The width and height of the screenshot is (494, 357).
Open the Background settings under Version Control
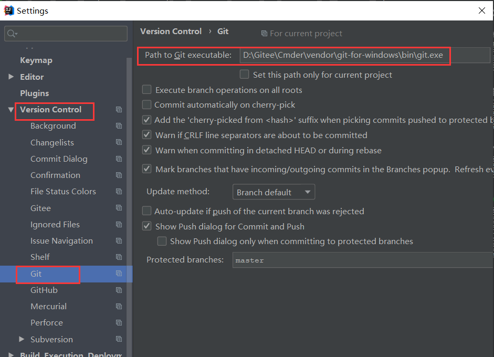click(53, 126)
